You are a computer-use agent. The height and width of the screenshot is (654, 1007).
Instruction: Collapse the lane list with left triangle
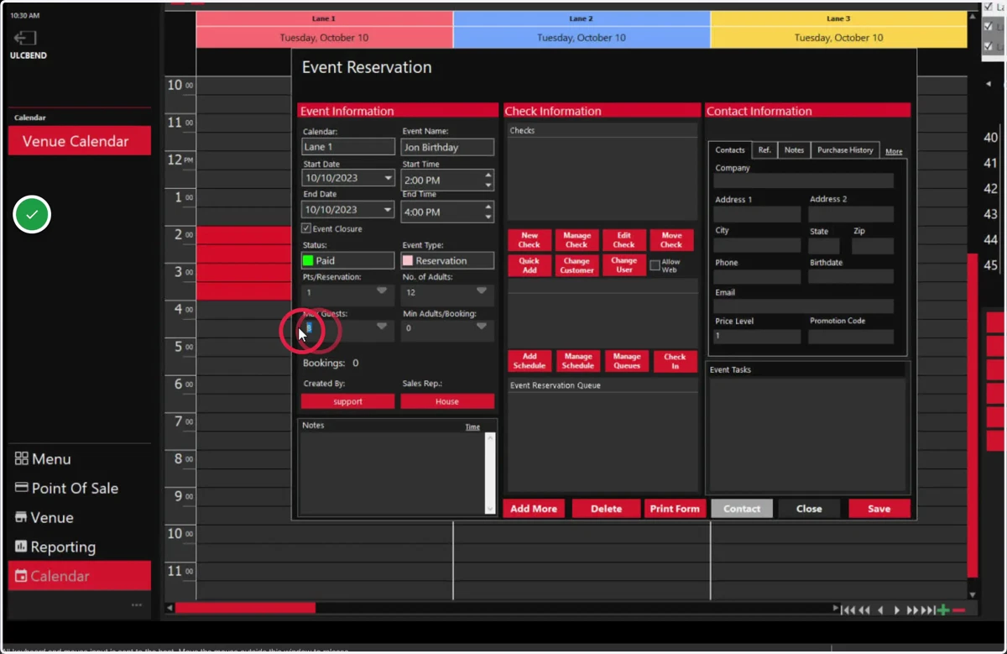coord(989,84)
